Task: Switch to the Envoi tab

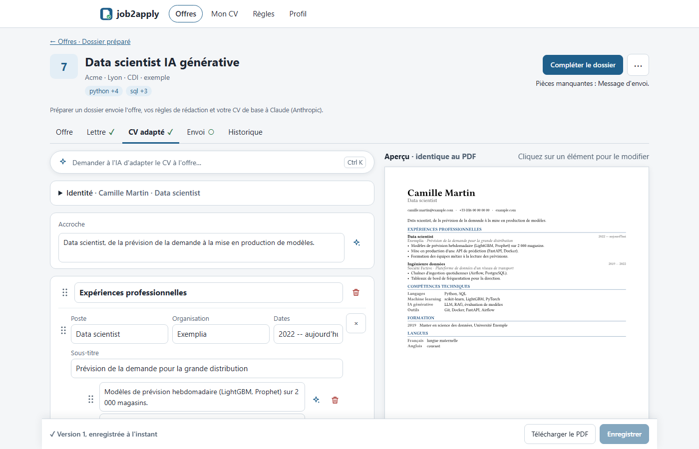Action: click(x=200, y=132)
